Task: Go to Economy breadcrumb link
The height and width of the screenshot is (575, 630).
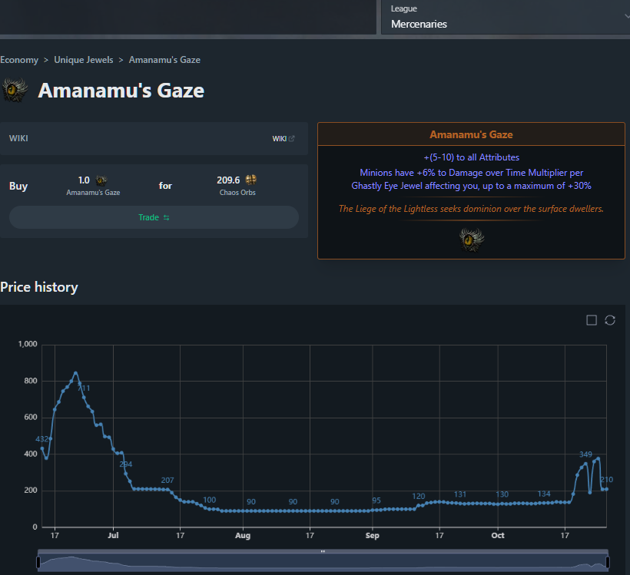Action: click(x=19, y=60)
